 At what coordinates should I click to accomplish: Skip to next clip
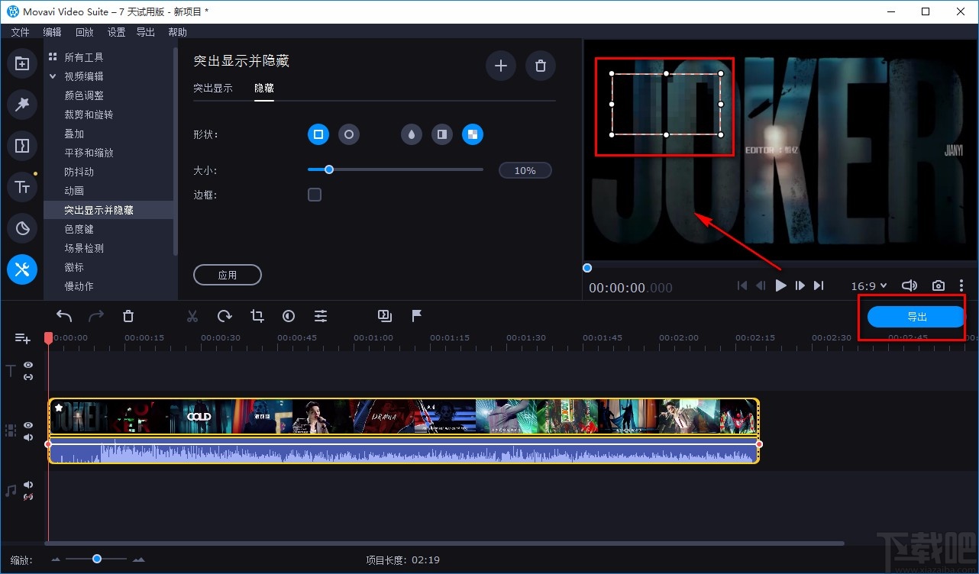pos(819,285)
